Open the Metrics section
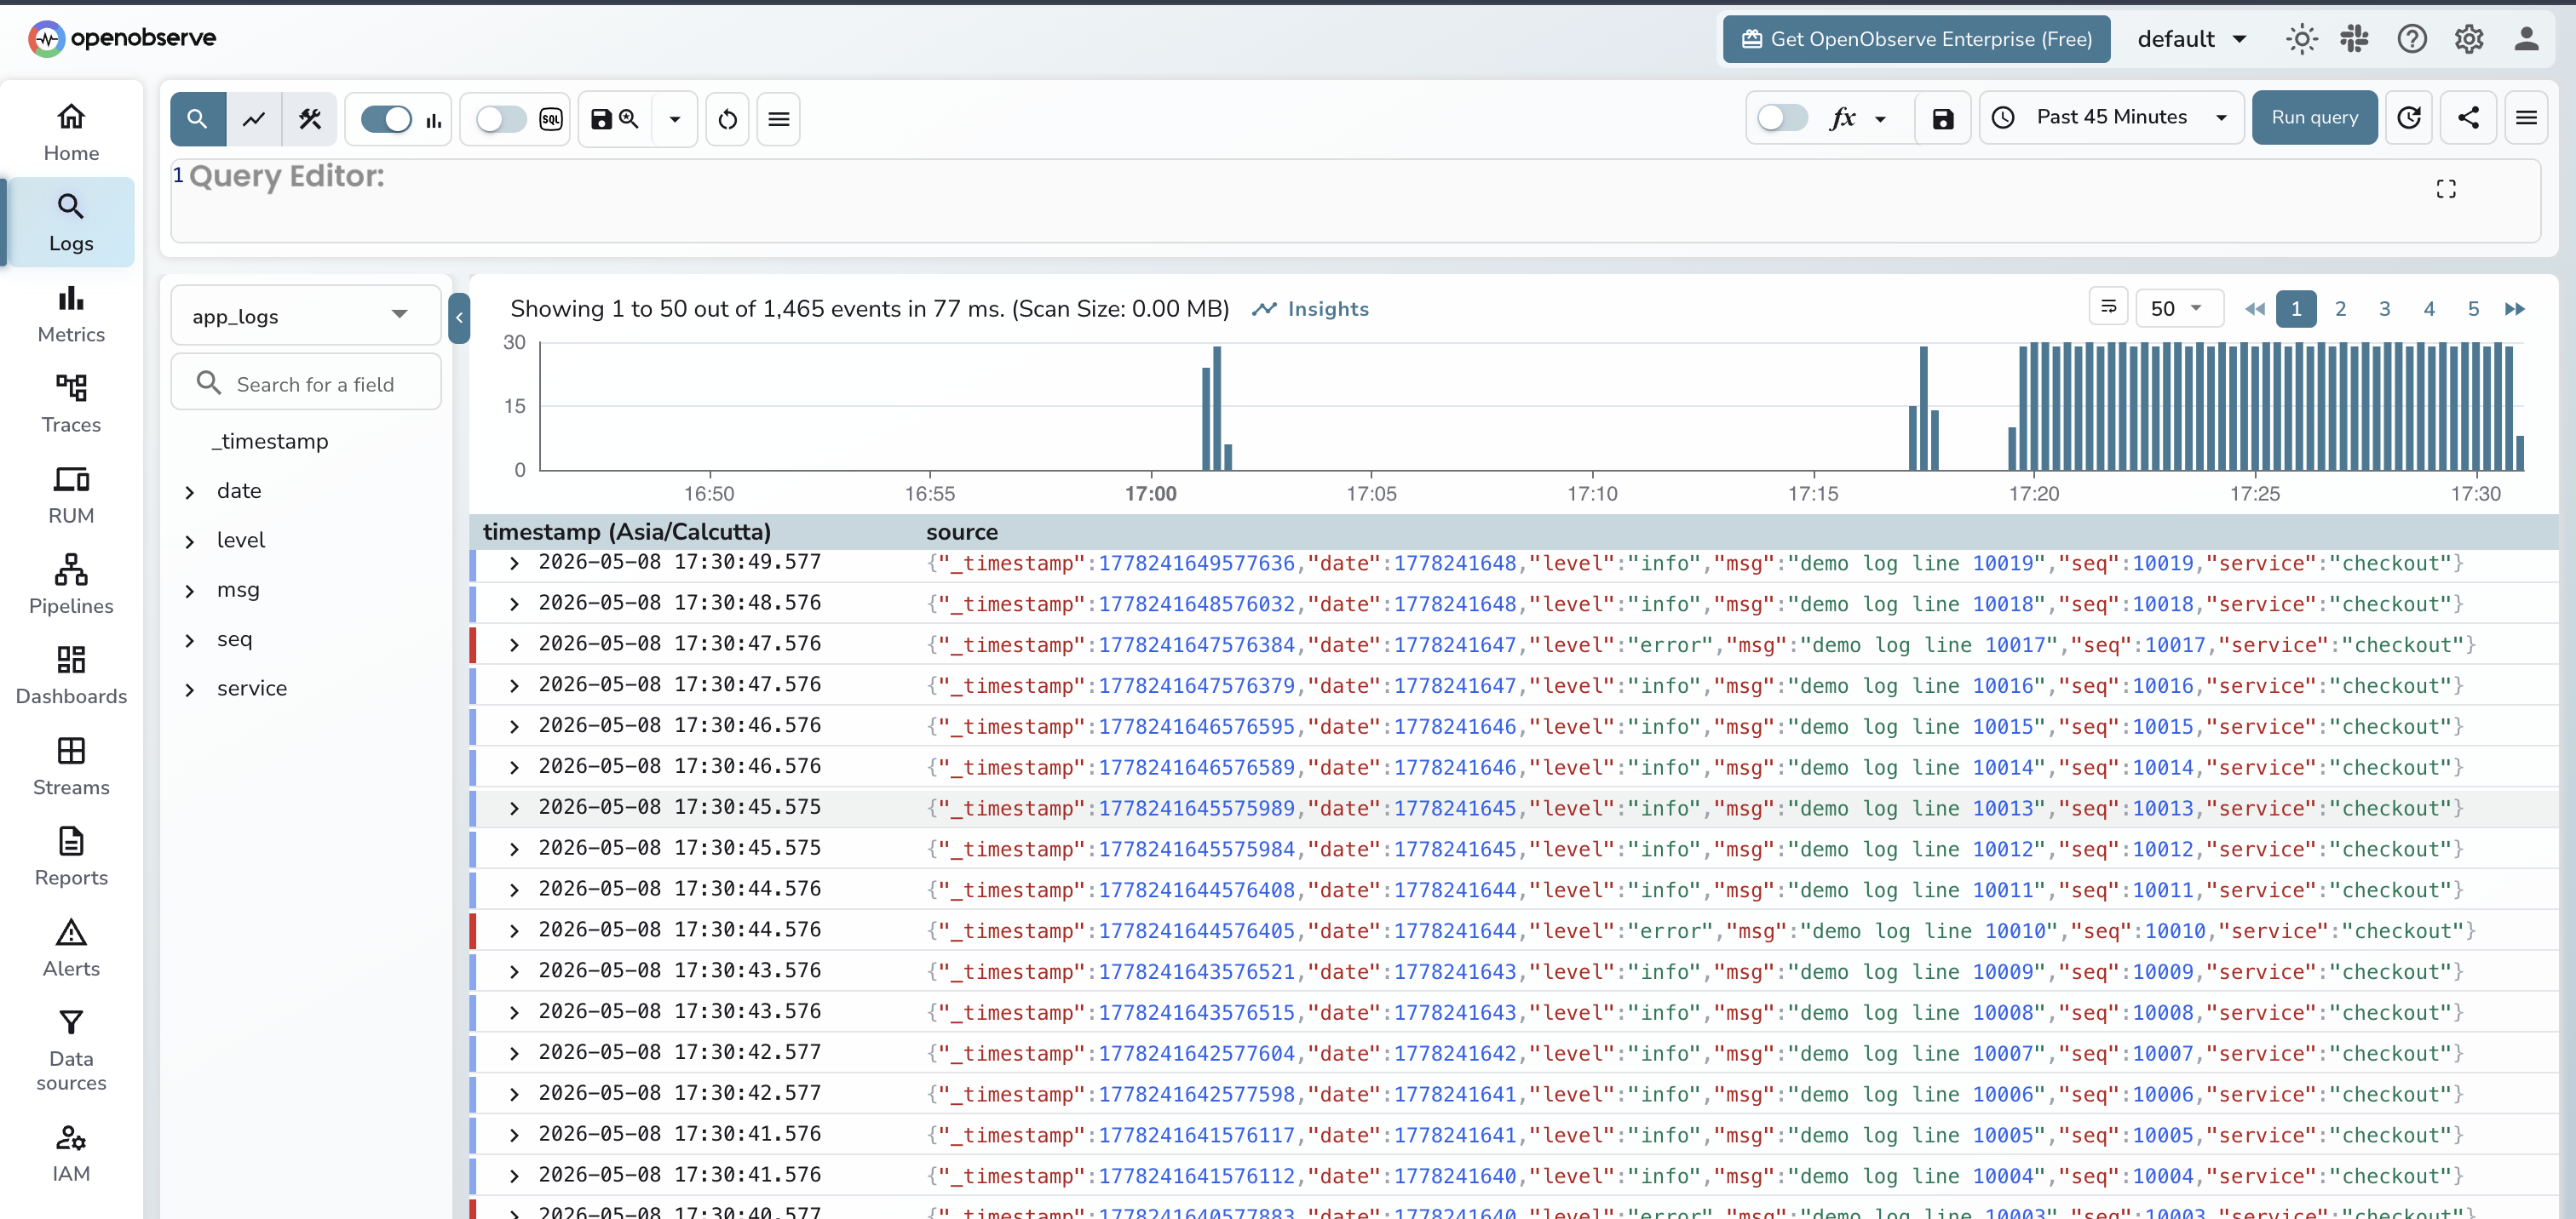The width and height of the screenshot is (2576, 1219). [71, 314]
